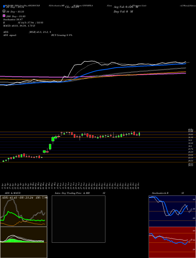
Task: Select the 'Stochastics: 58.87' reading
Action: (13, 20)
